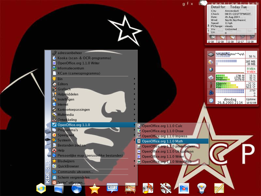Open OpenOffice.org 1.1.0 Writer in the recent list

click(94, 63)
